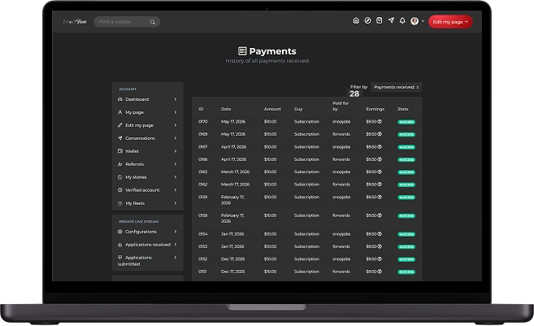Click the My Reels icon in sidebar

pyautogui.click(x=119, y=203)
